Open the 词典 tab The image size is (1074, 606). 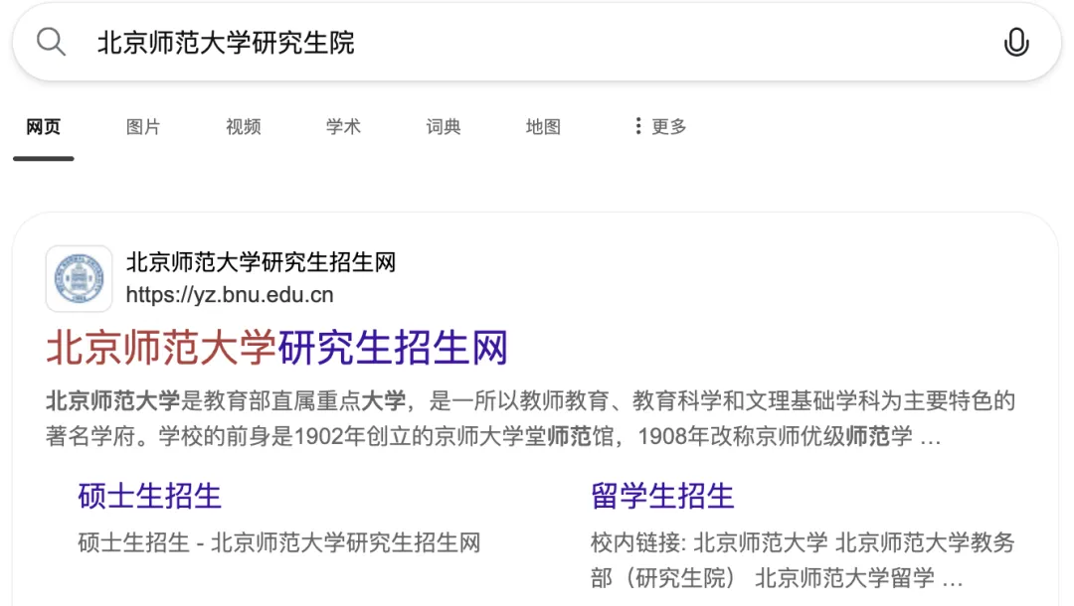[x=444, y=126]
